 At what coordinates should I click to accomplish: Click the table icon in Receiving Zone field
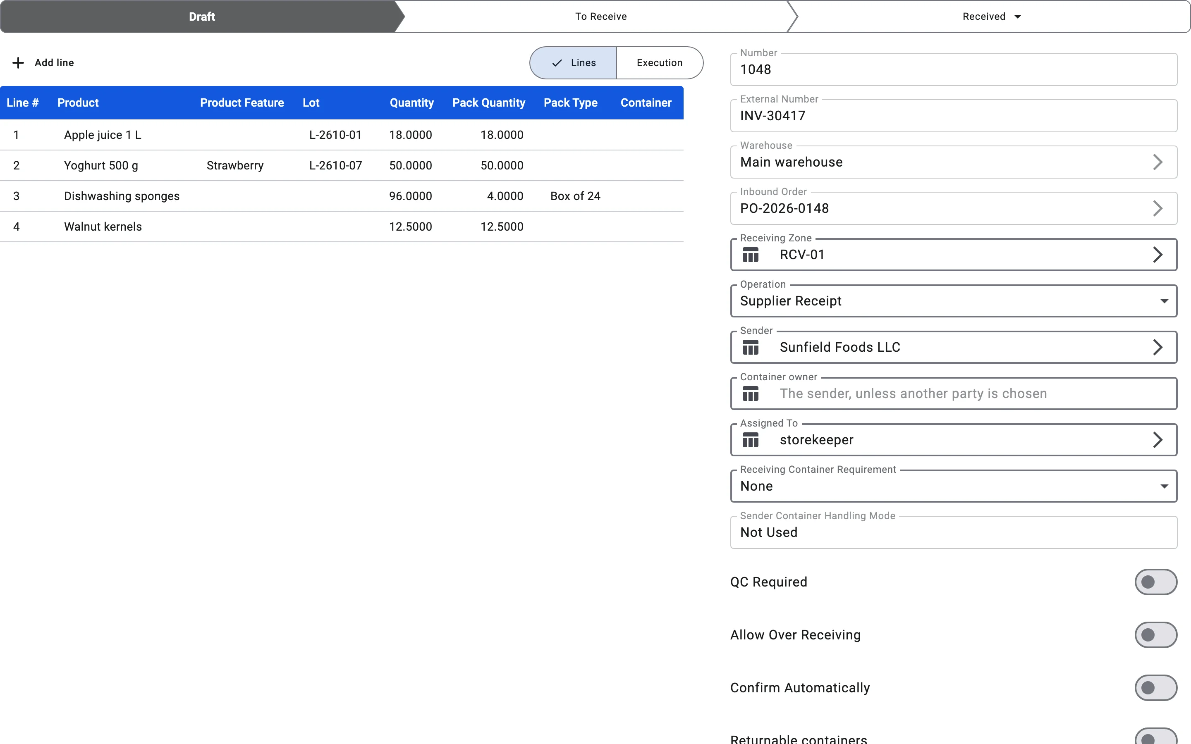tap(750, 255)
